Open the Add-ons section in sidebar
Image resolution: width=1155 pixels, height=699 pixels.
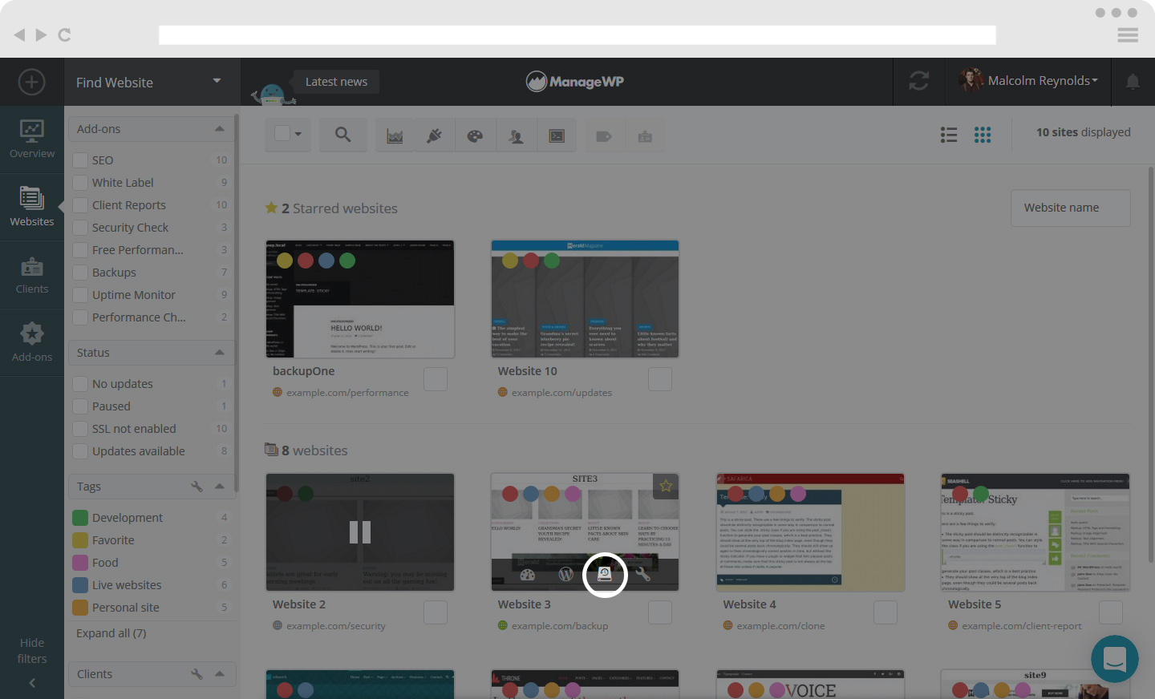32,342
